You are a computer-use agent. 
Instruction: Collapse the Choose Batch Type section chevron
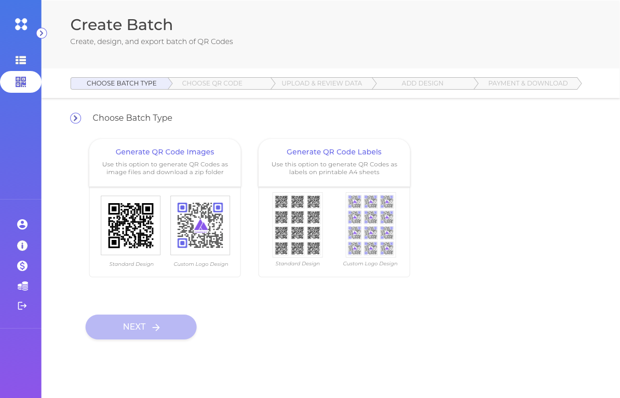[x=75, y=118]
